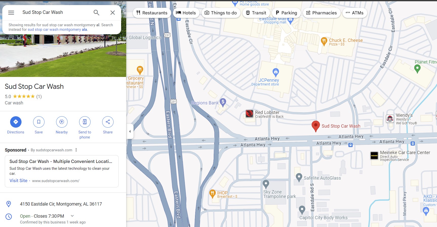The image size is (437, 227).
Task: Click the Wendy's map icon
Action: coord(390,119)
